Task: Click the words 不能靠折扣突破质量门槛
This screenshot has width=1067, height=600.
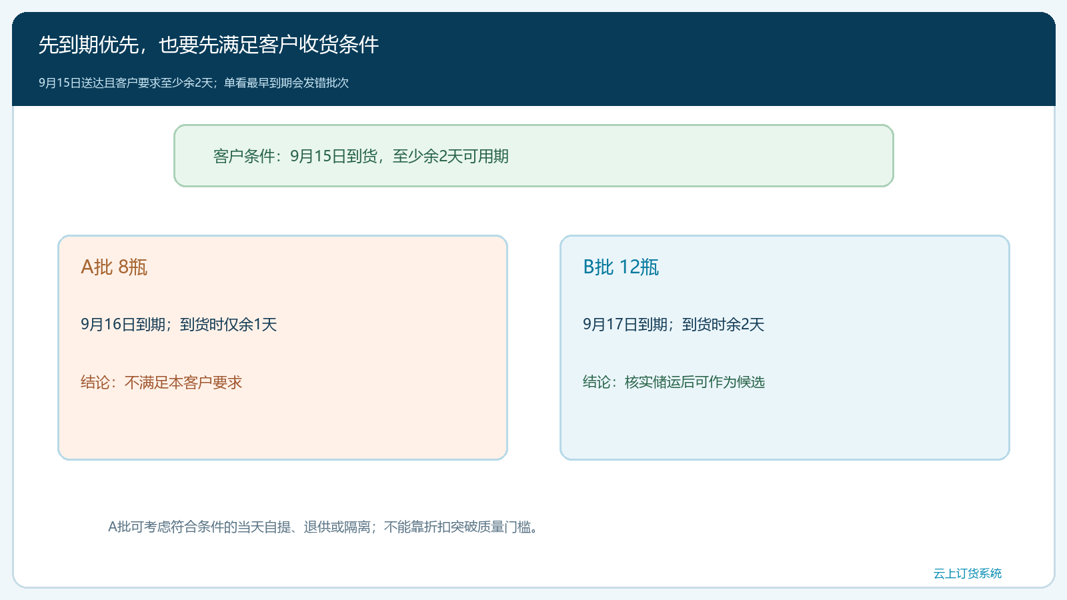Action: 457,527
